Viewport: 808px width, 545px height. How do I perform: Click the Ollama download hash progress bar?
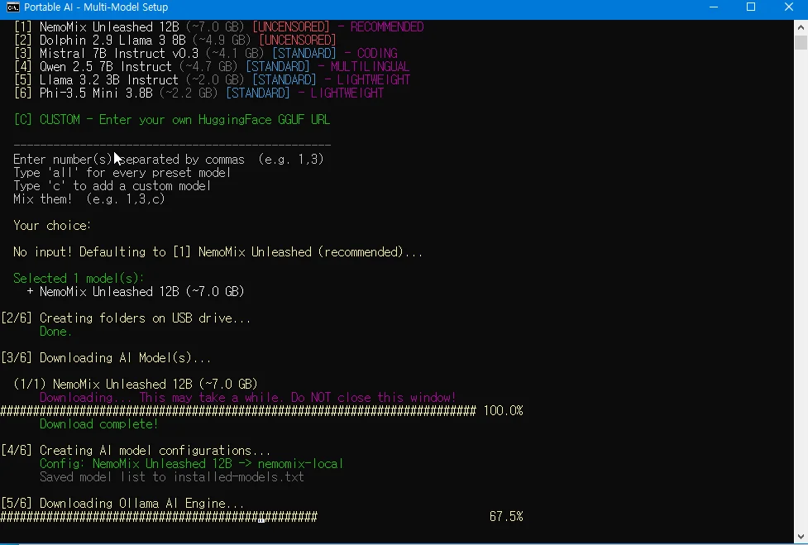(159, 517)
